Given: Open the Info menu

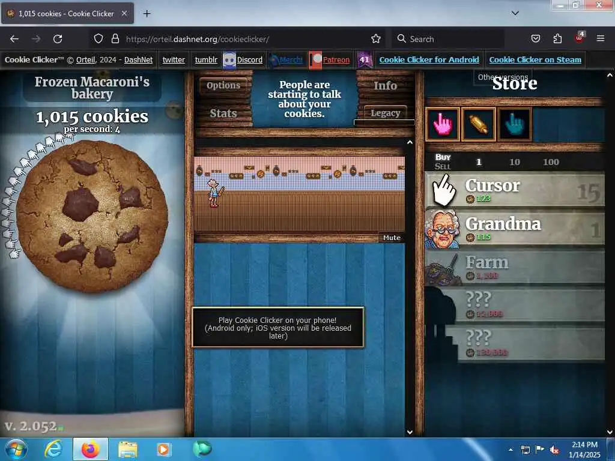Looking at the screenshot, I should [385, 85].
